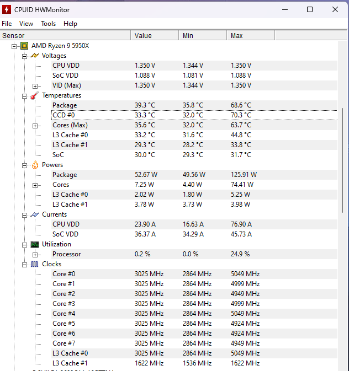Select the L3 Cache #0 clock row

click(194, 353)
